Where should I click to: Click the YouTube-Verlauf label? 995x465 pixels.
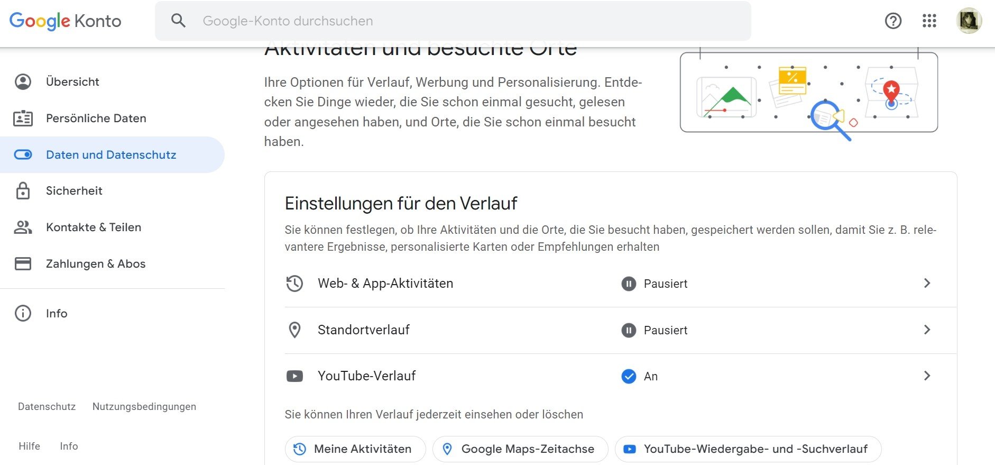click(x=366, y=376)
